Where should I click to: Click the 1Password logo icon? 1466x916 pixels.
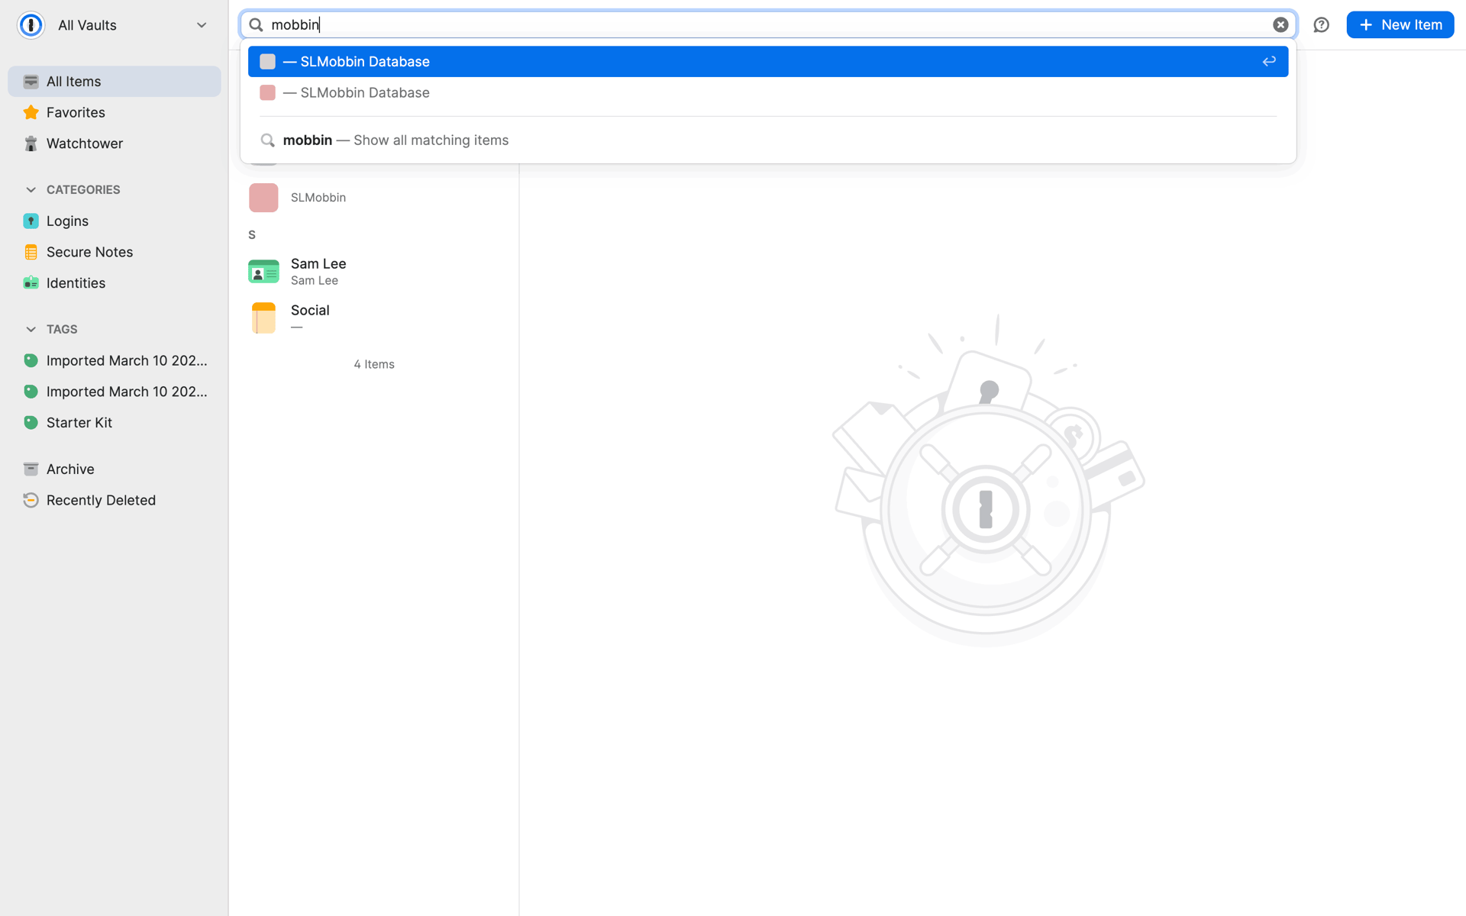click(x=31, y=25)
